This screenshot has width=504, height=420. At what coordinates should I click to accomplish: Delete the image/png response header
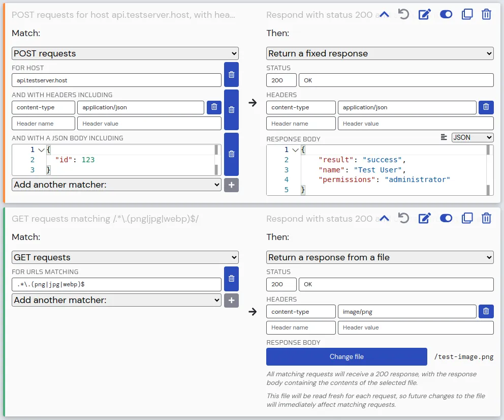pyautogui.click(x=486, y=311)
